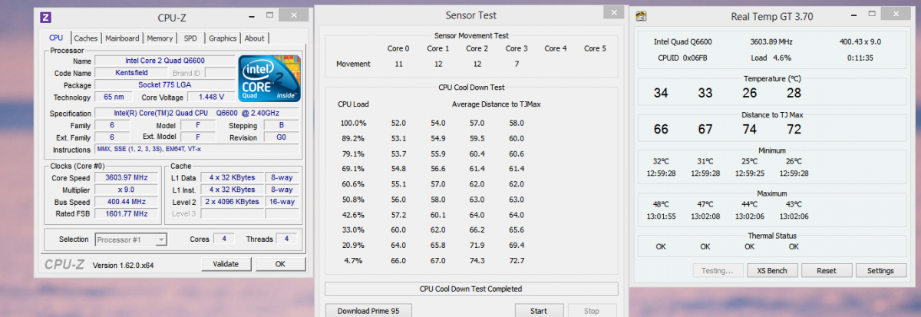The width and height of the screenshot is (921, 317).
Task: Click Download Prime 95 button
Action: (368, 311)
